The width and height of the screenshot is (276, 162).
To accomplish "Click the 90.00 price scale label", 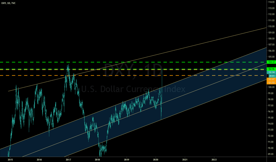I will [271, 148].
